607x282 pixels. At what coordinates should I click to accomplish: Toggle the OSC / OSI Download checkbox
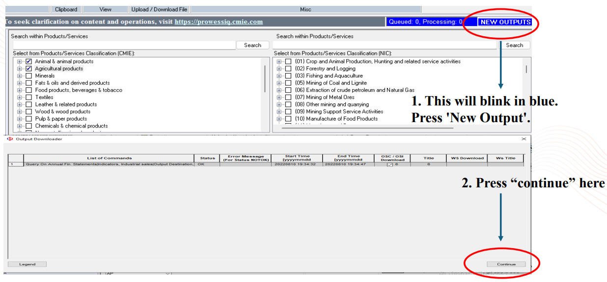(390, 165)
